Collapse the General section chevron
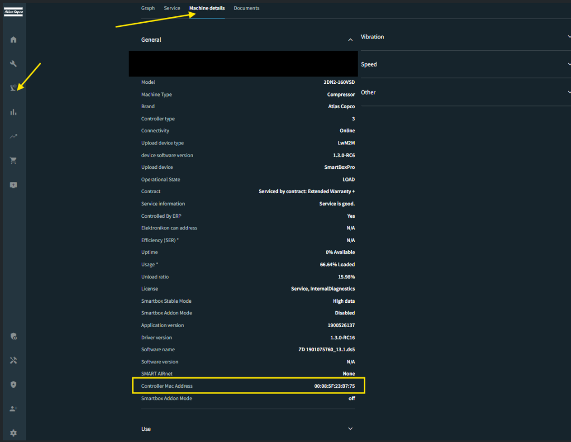This screenshot has width=571, height=442. point(350,40)
